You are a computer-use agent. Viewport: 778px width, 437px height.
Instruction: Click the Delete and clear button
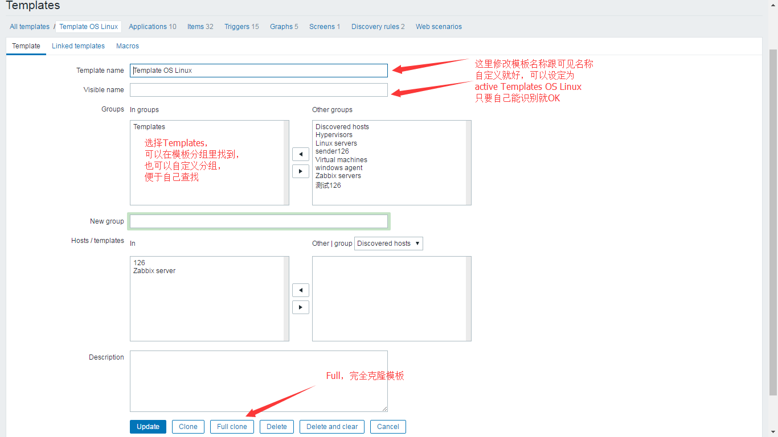coord(332,427)
